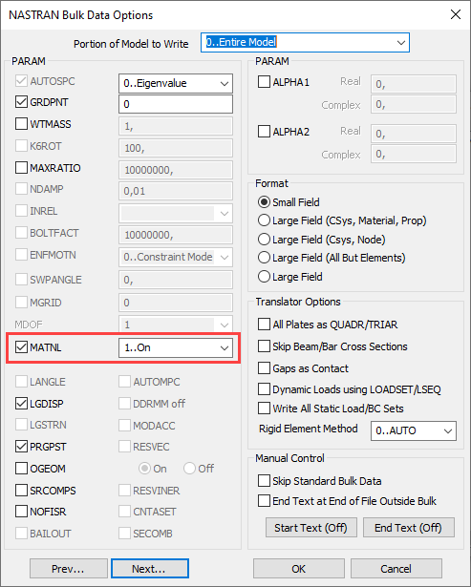Screen dimensions: 471x587
Task: Enable the WTMASS checkbox
Action: (x=21, y=123)
